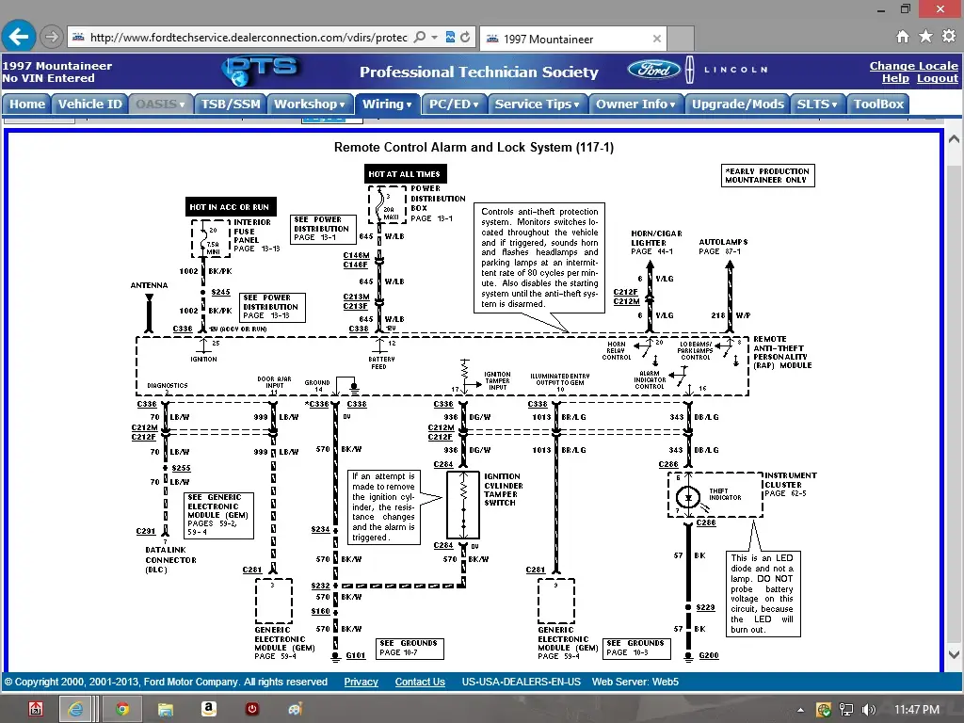This screenshot has width=964, height=723.
Task: Click the Lincoln logo
Action: (x=729, y=70)
